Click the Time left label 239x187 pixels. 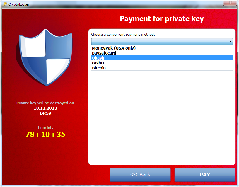click(45, 127)
